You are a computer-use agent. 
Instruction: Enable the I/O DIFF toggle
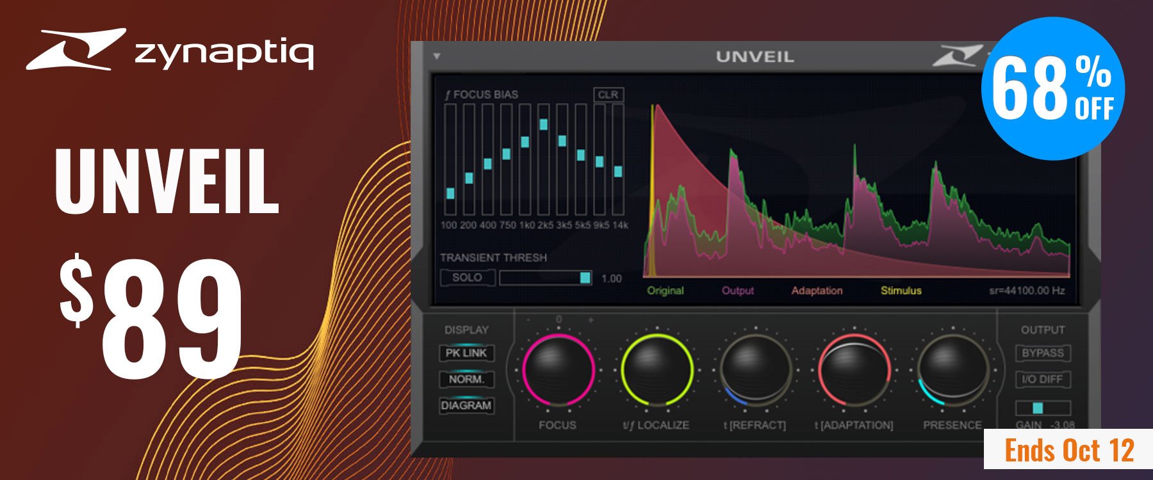[1042, 380]
